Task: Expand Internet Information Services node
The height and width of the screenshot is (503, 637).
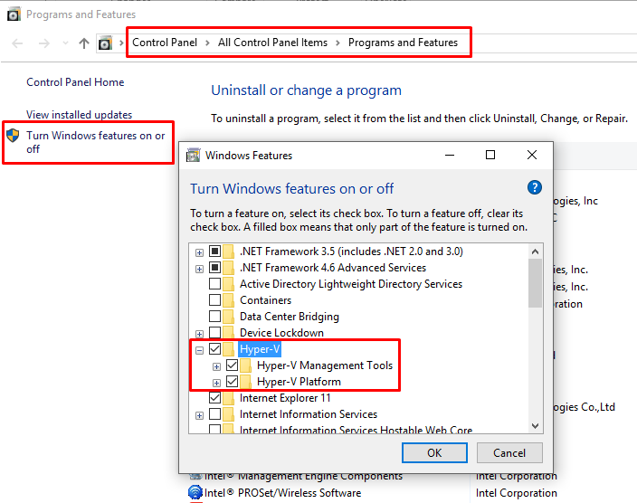Action: tap(199, 415)
